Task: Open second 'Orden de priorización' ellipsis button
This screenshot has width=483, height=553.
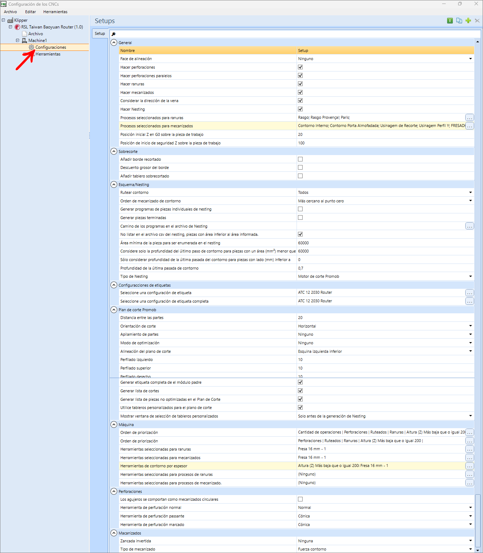Action: (470, 441)
